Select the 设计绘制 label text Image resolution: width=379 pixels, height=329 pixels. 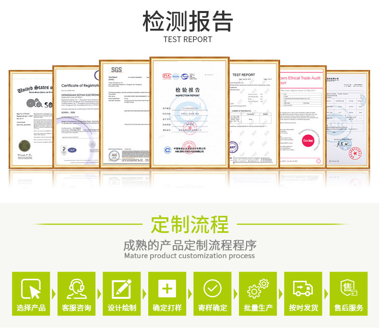[122, 308]
